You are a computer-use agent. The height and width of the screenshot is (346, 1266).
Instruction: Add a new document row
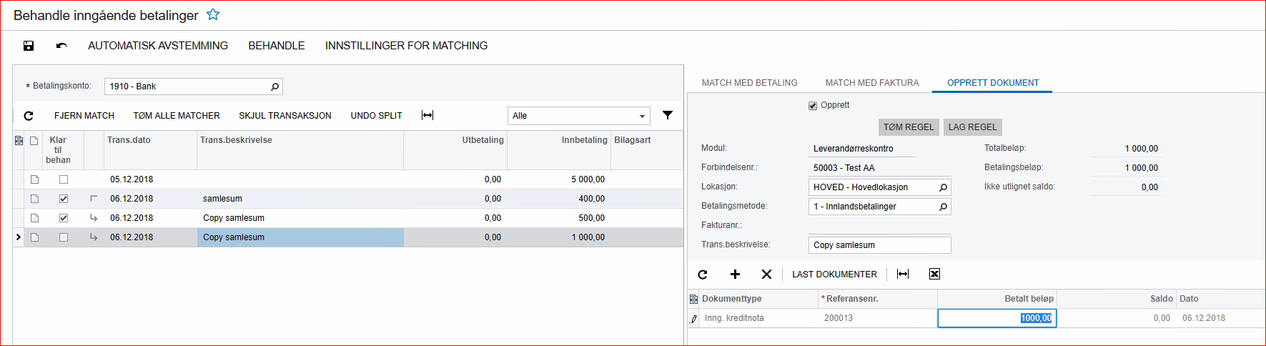pyautogui.click(x=735, y=275)
